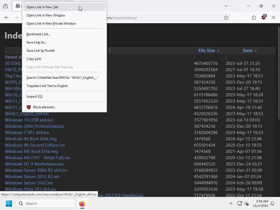This screenshot has width=280, height=210.
Task: Open Windows Me (101 - Retail Full).iso
Action: [x=37, y=158]
